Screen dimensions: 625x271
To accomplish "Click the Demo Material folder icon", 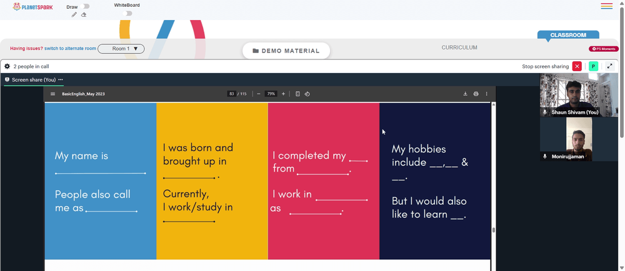I will [256, 51].
